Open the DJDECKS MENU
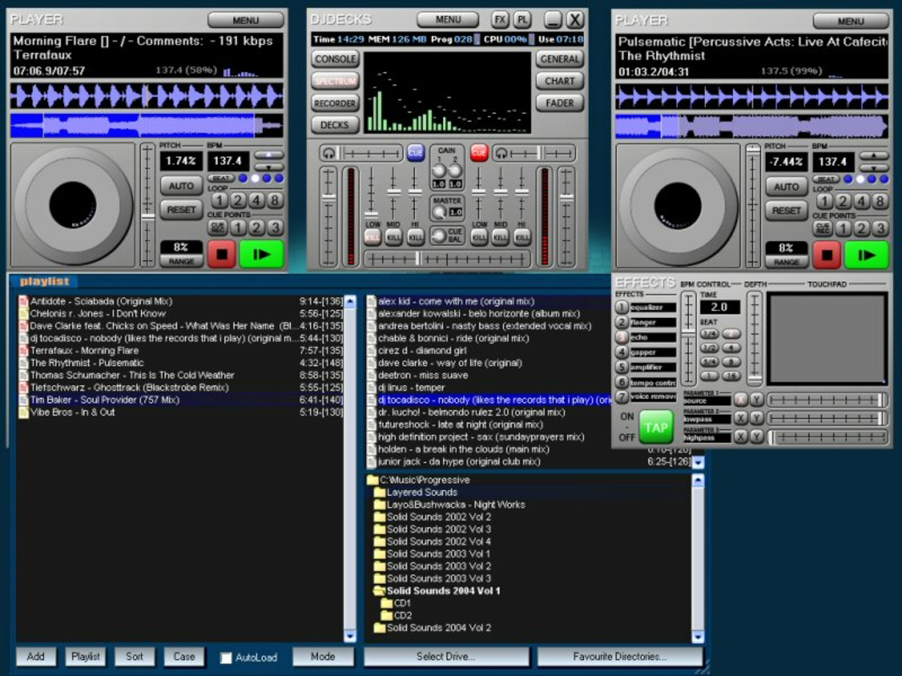 447,19
